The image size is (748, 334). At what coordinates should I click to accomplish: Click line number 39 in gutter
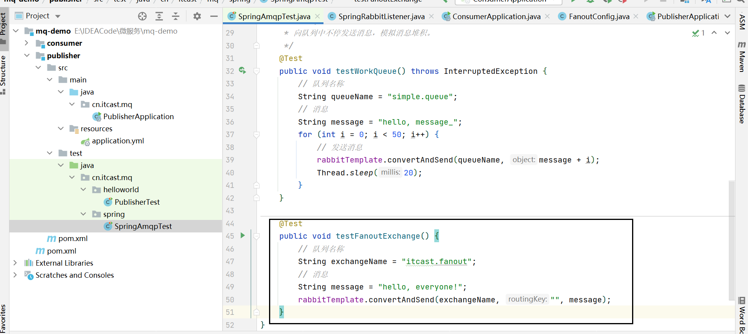point(230,160)
